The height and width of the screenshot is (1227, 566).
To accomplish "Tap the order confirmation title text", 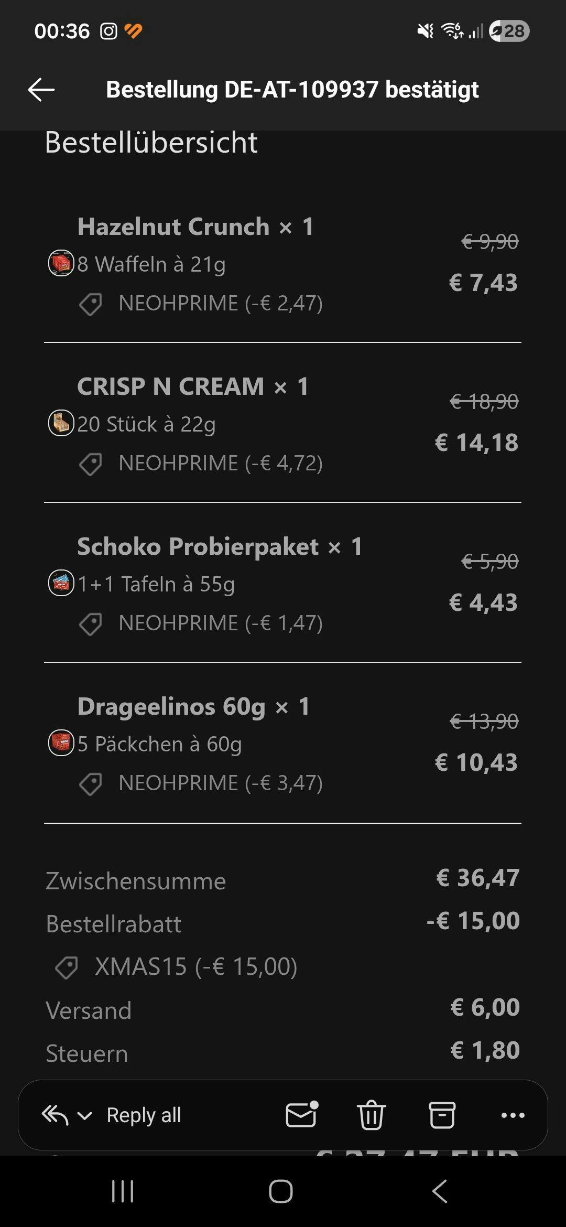I will (x=292, y=90).
